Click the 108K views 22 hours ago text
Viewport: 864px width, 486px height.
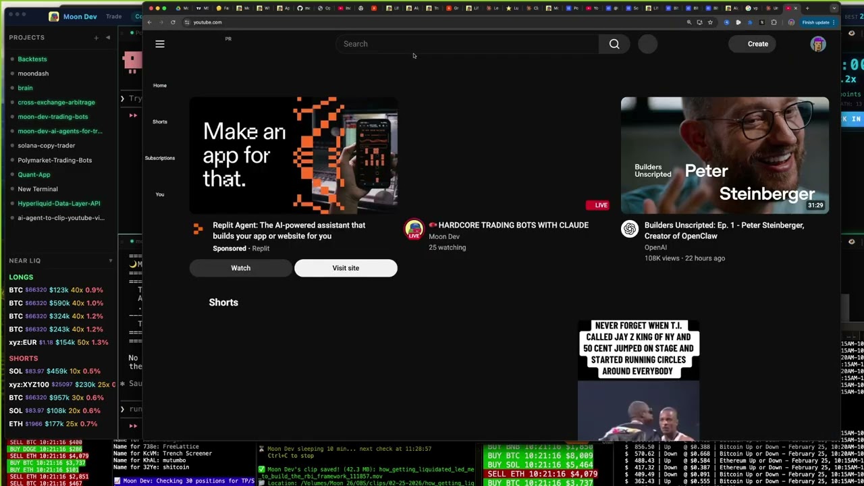click(x=684, y=259)
